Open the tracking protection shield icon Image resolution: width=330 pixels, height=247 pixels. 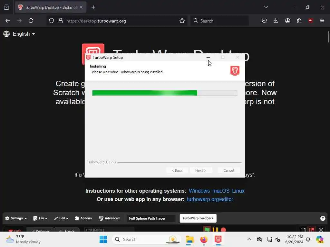coord(52,21)
